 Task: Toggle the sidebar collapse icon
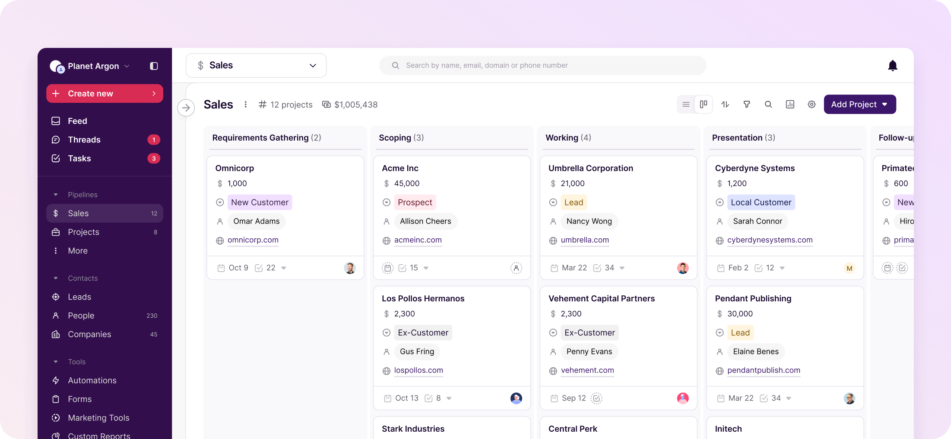[x=154, y=66]
